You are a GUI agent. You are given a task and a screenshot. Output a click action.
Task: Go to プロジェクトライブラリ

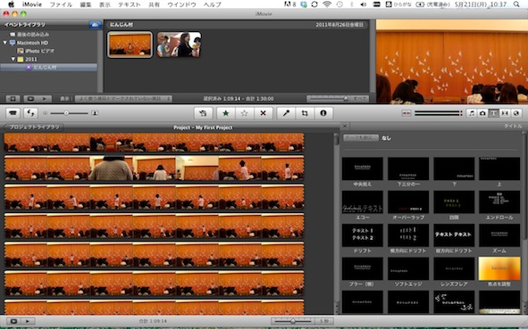click(x=34, y=127)
